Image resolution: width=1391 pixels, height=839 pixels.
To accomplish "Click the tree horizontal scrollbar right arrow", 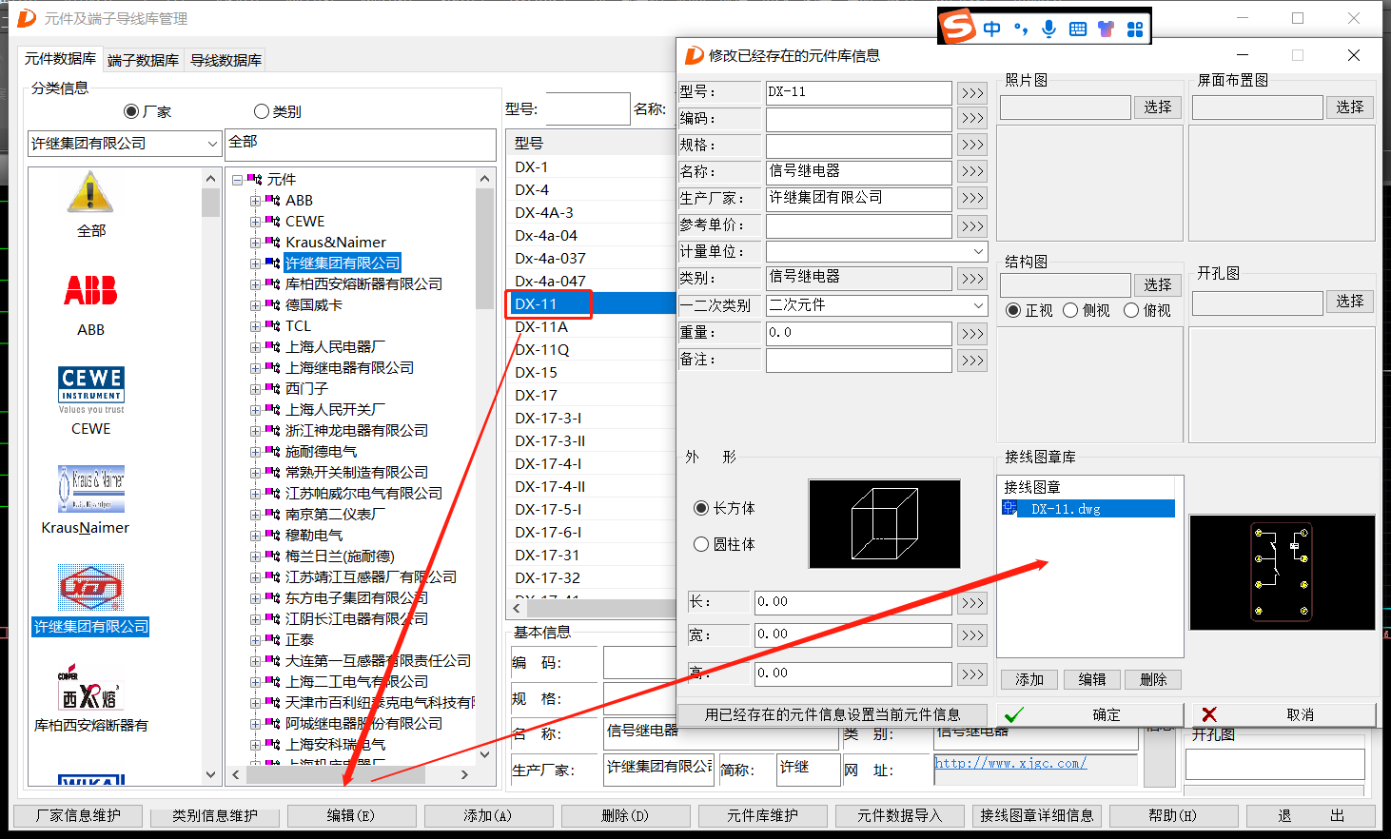I will pos(464,775).
